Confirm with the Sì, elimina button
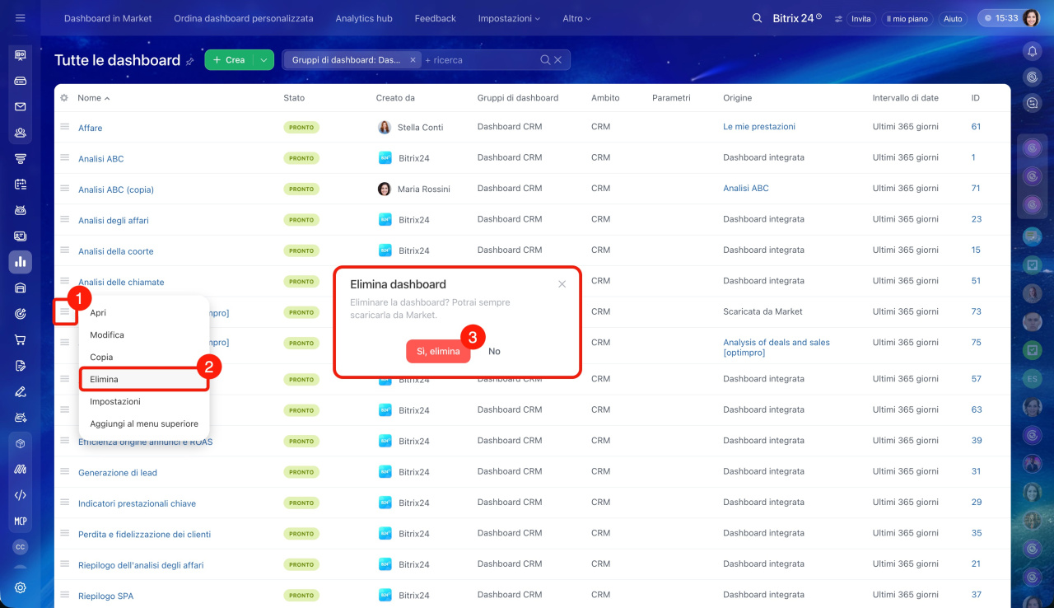The height and width of the screenshot is (608, 1054). point(438,351)
